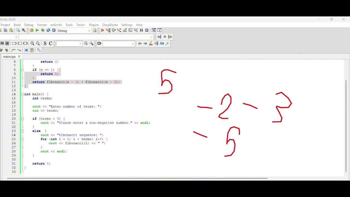The image size is (350, 197).
Task: Click the Step out debug icon
Action: pos(125,30)
